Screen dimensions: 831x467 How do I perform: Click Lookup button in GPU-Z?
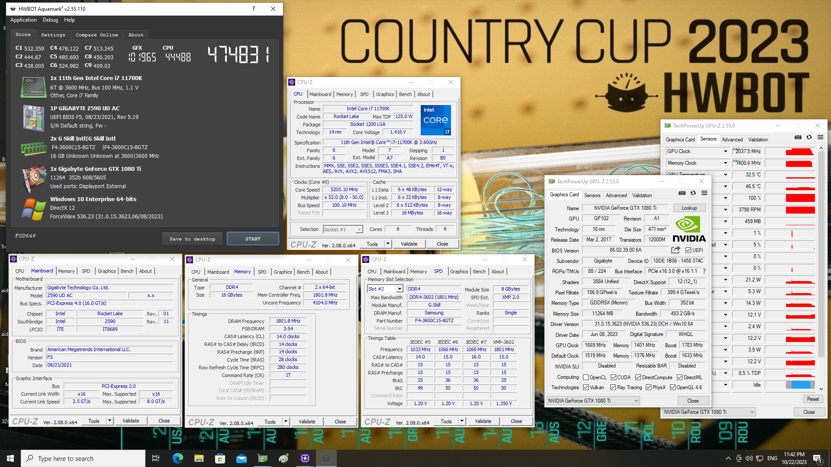(x=689, y=208)
